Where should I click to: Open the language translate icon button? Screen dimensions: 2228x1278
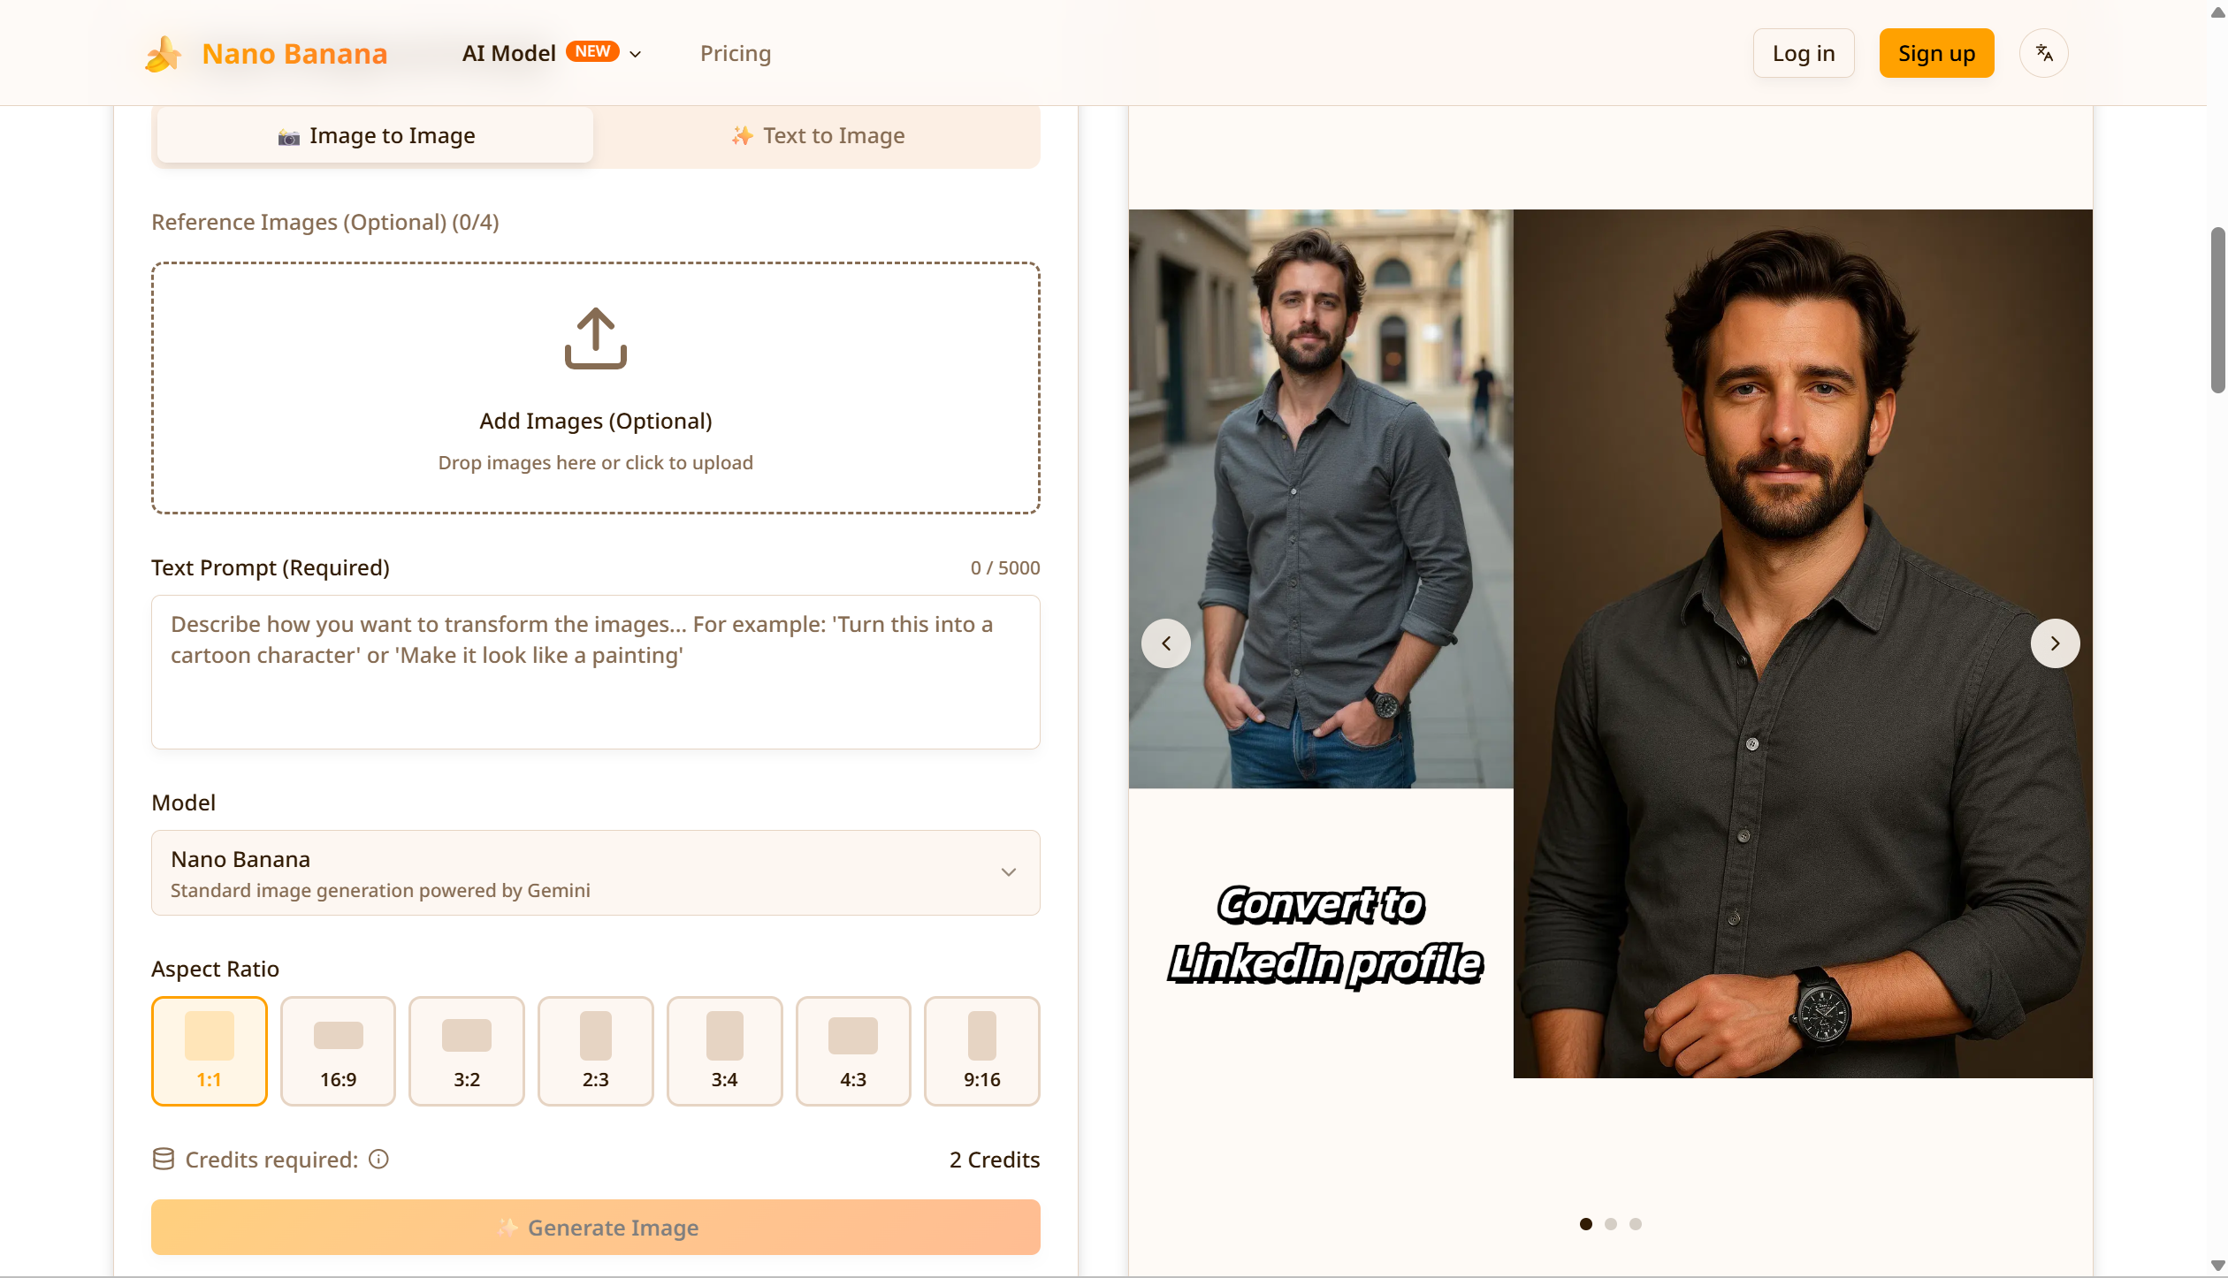coord(2043,53)
